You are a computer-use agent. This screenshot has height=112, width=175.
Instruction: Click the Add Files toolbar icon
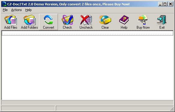click(11, 22)
